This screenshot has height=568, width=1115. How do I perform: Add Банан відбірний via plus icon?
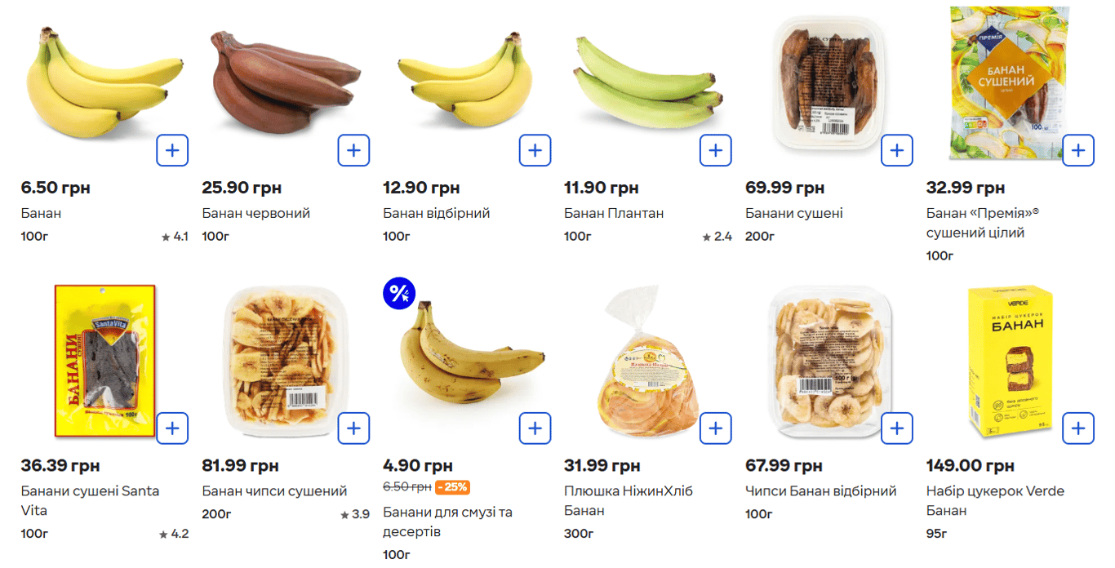coord(535,150)
